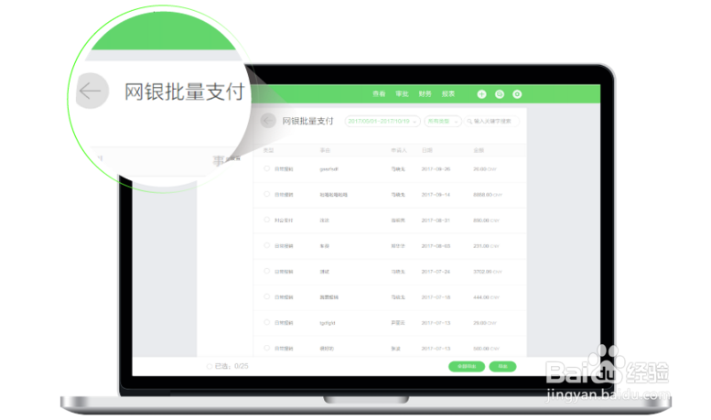
Task: Click the 3702.00 CNY amount cell
Action: pos(488,272)
